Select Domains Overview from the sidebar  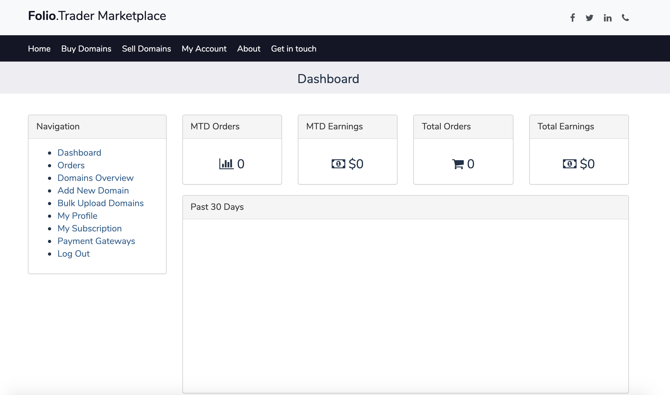pos(95,178)
